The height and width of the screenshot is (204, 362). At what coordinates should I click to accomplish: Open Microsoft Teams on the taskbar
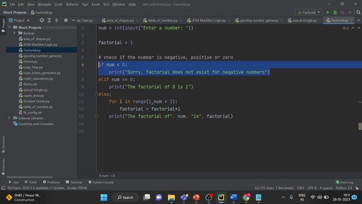(x=184, y=197)
